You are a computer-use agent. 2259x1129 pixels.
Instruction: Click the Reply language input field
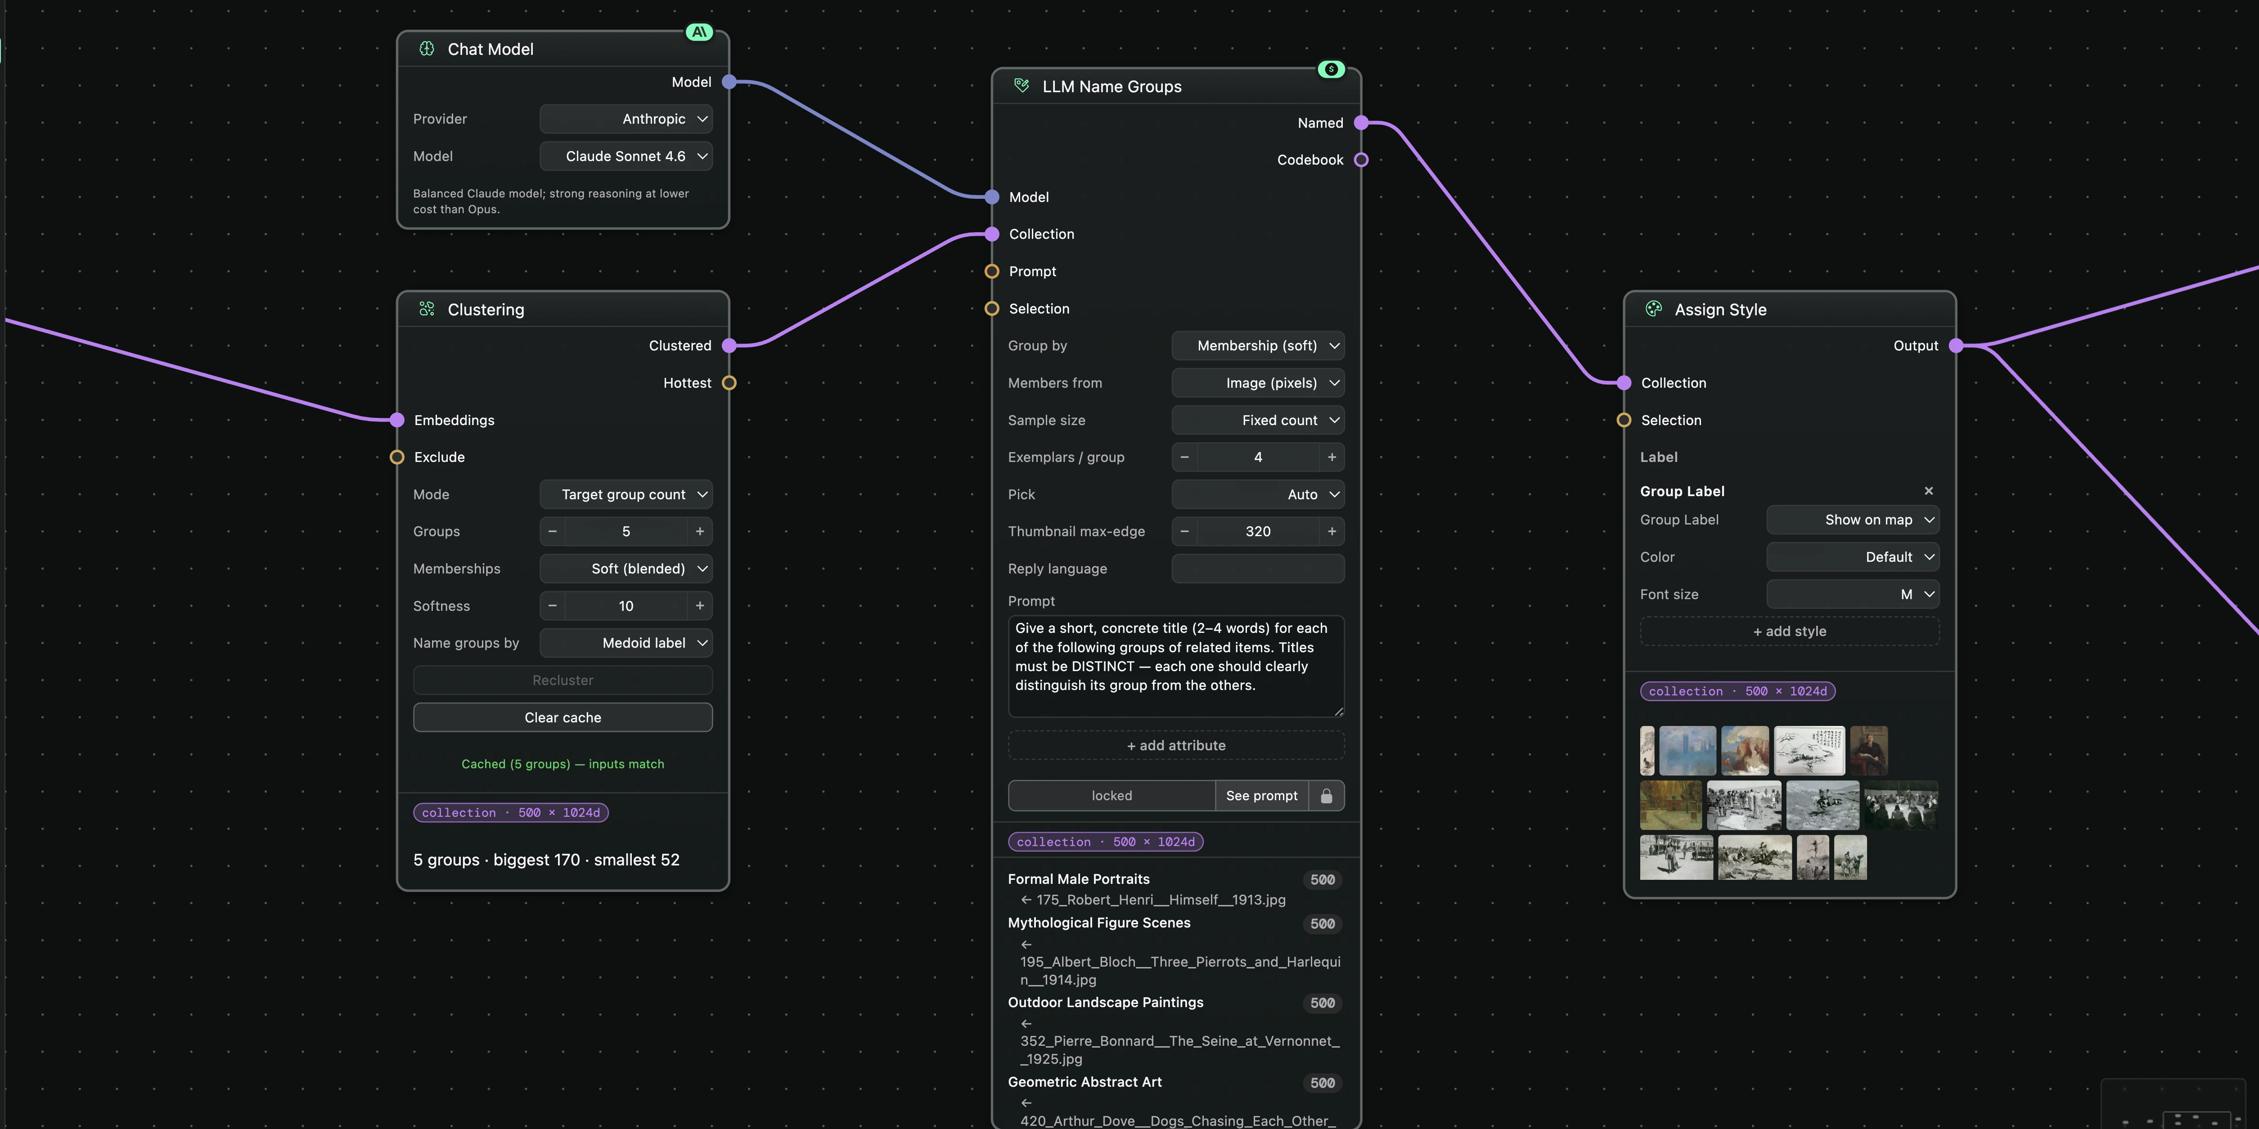point(1258,569)
